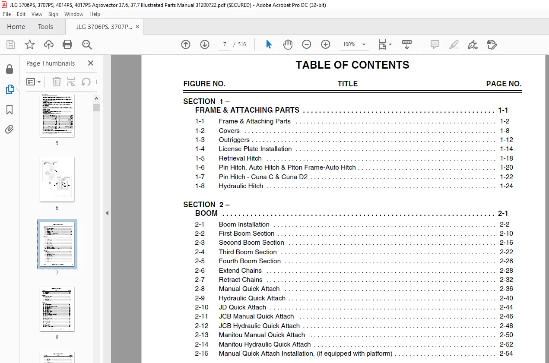
Task: Open the sign document pen icon
Action: [473, 44]
